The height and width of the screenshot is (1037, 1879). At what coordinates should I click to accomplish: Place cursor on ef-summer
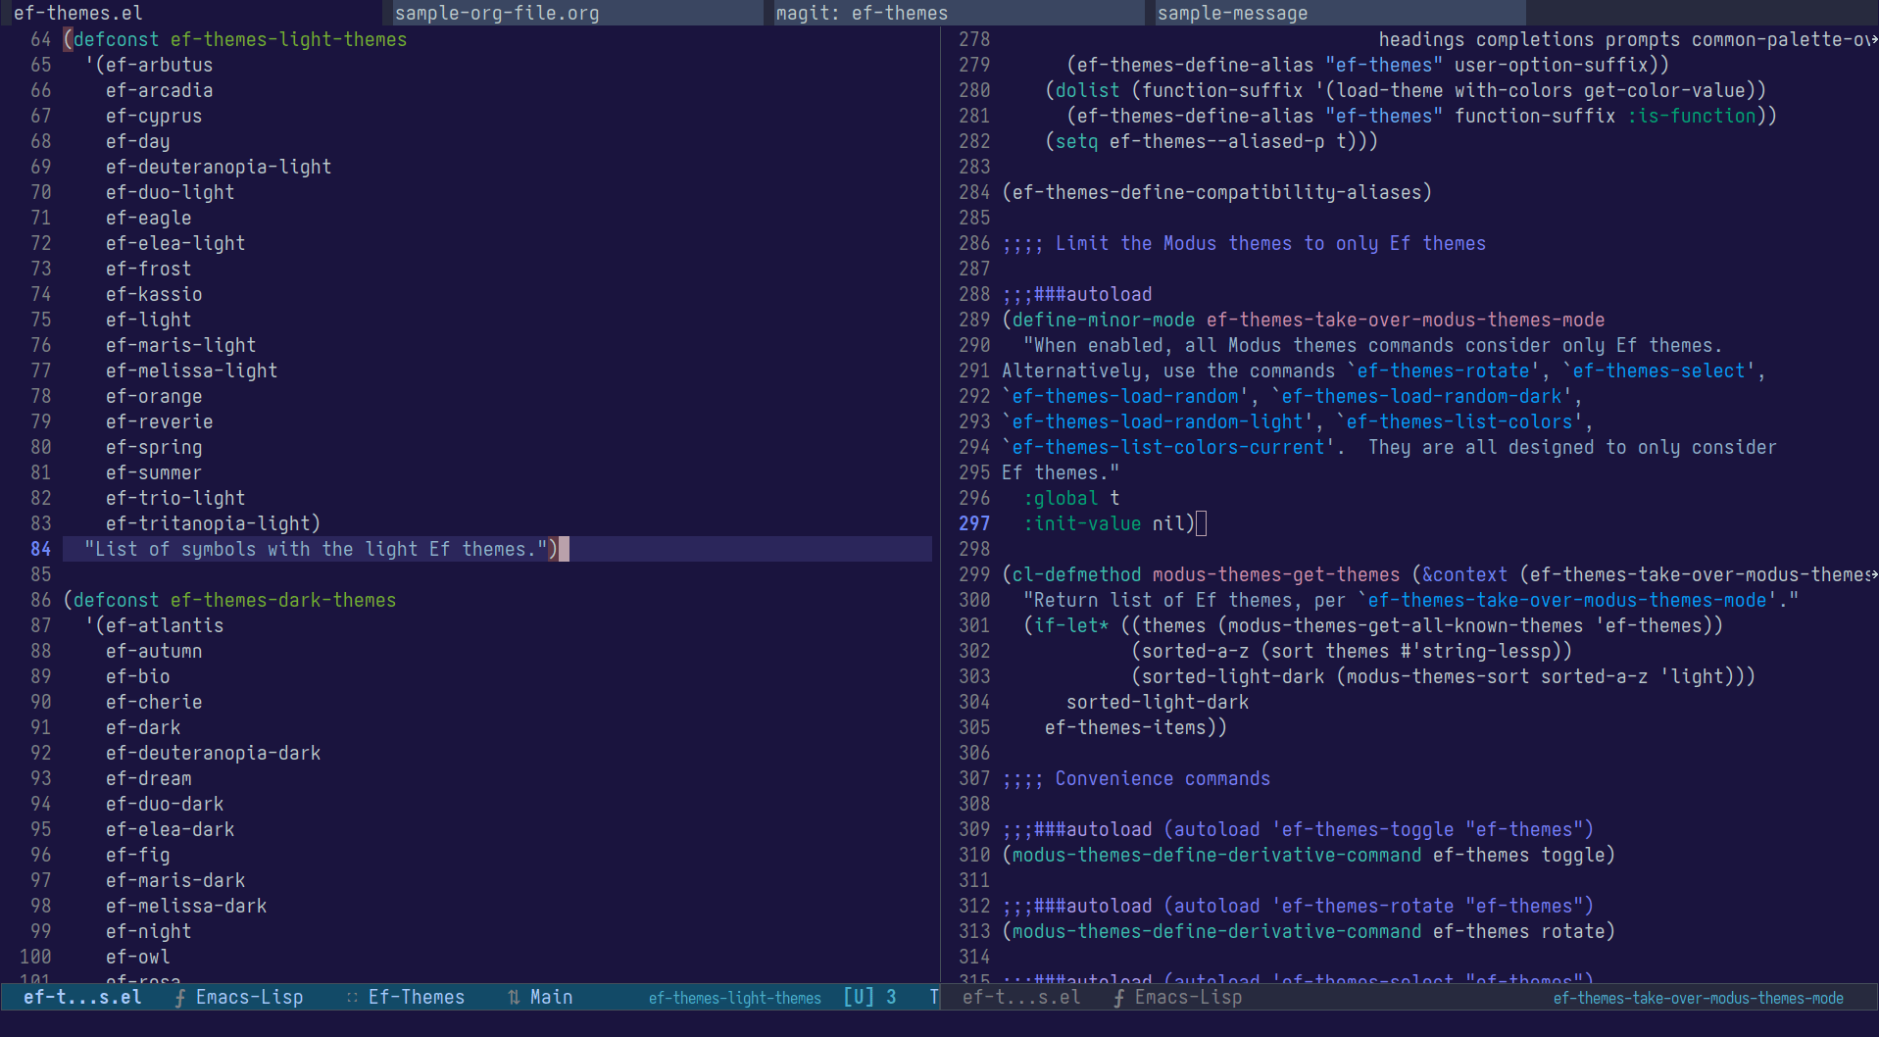(x=154, y=472)
